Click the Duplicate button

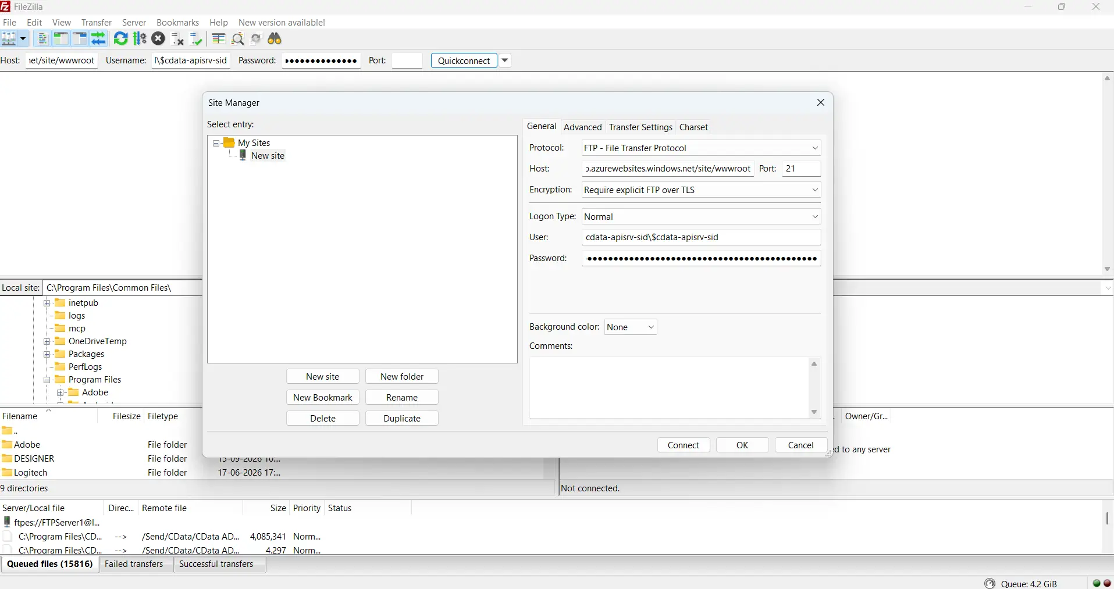point(402,419)
